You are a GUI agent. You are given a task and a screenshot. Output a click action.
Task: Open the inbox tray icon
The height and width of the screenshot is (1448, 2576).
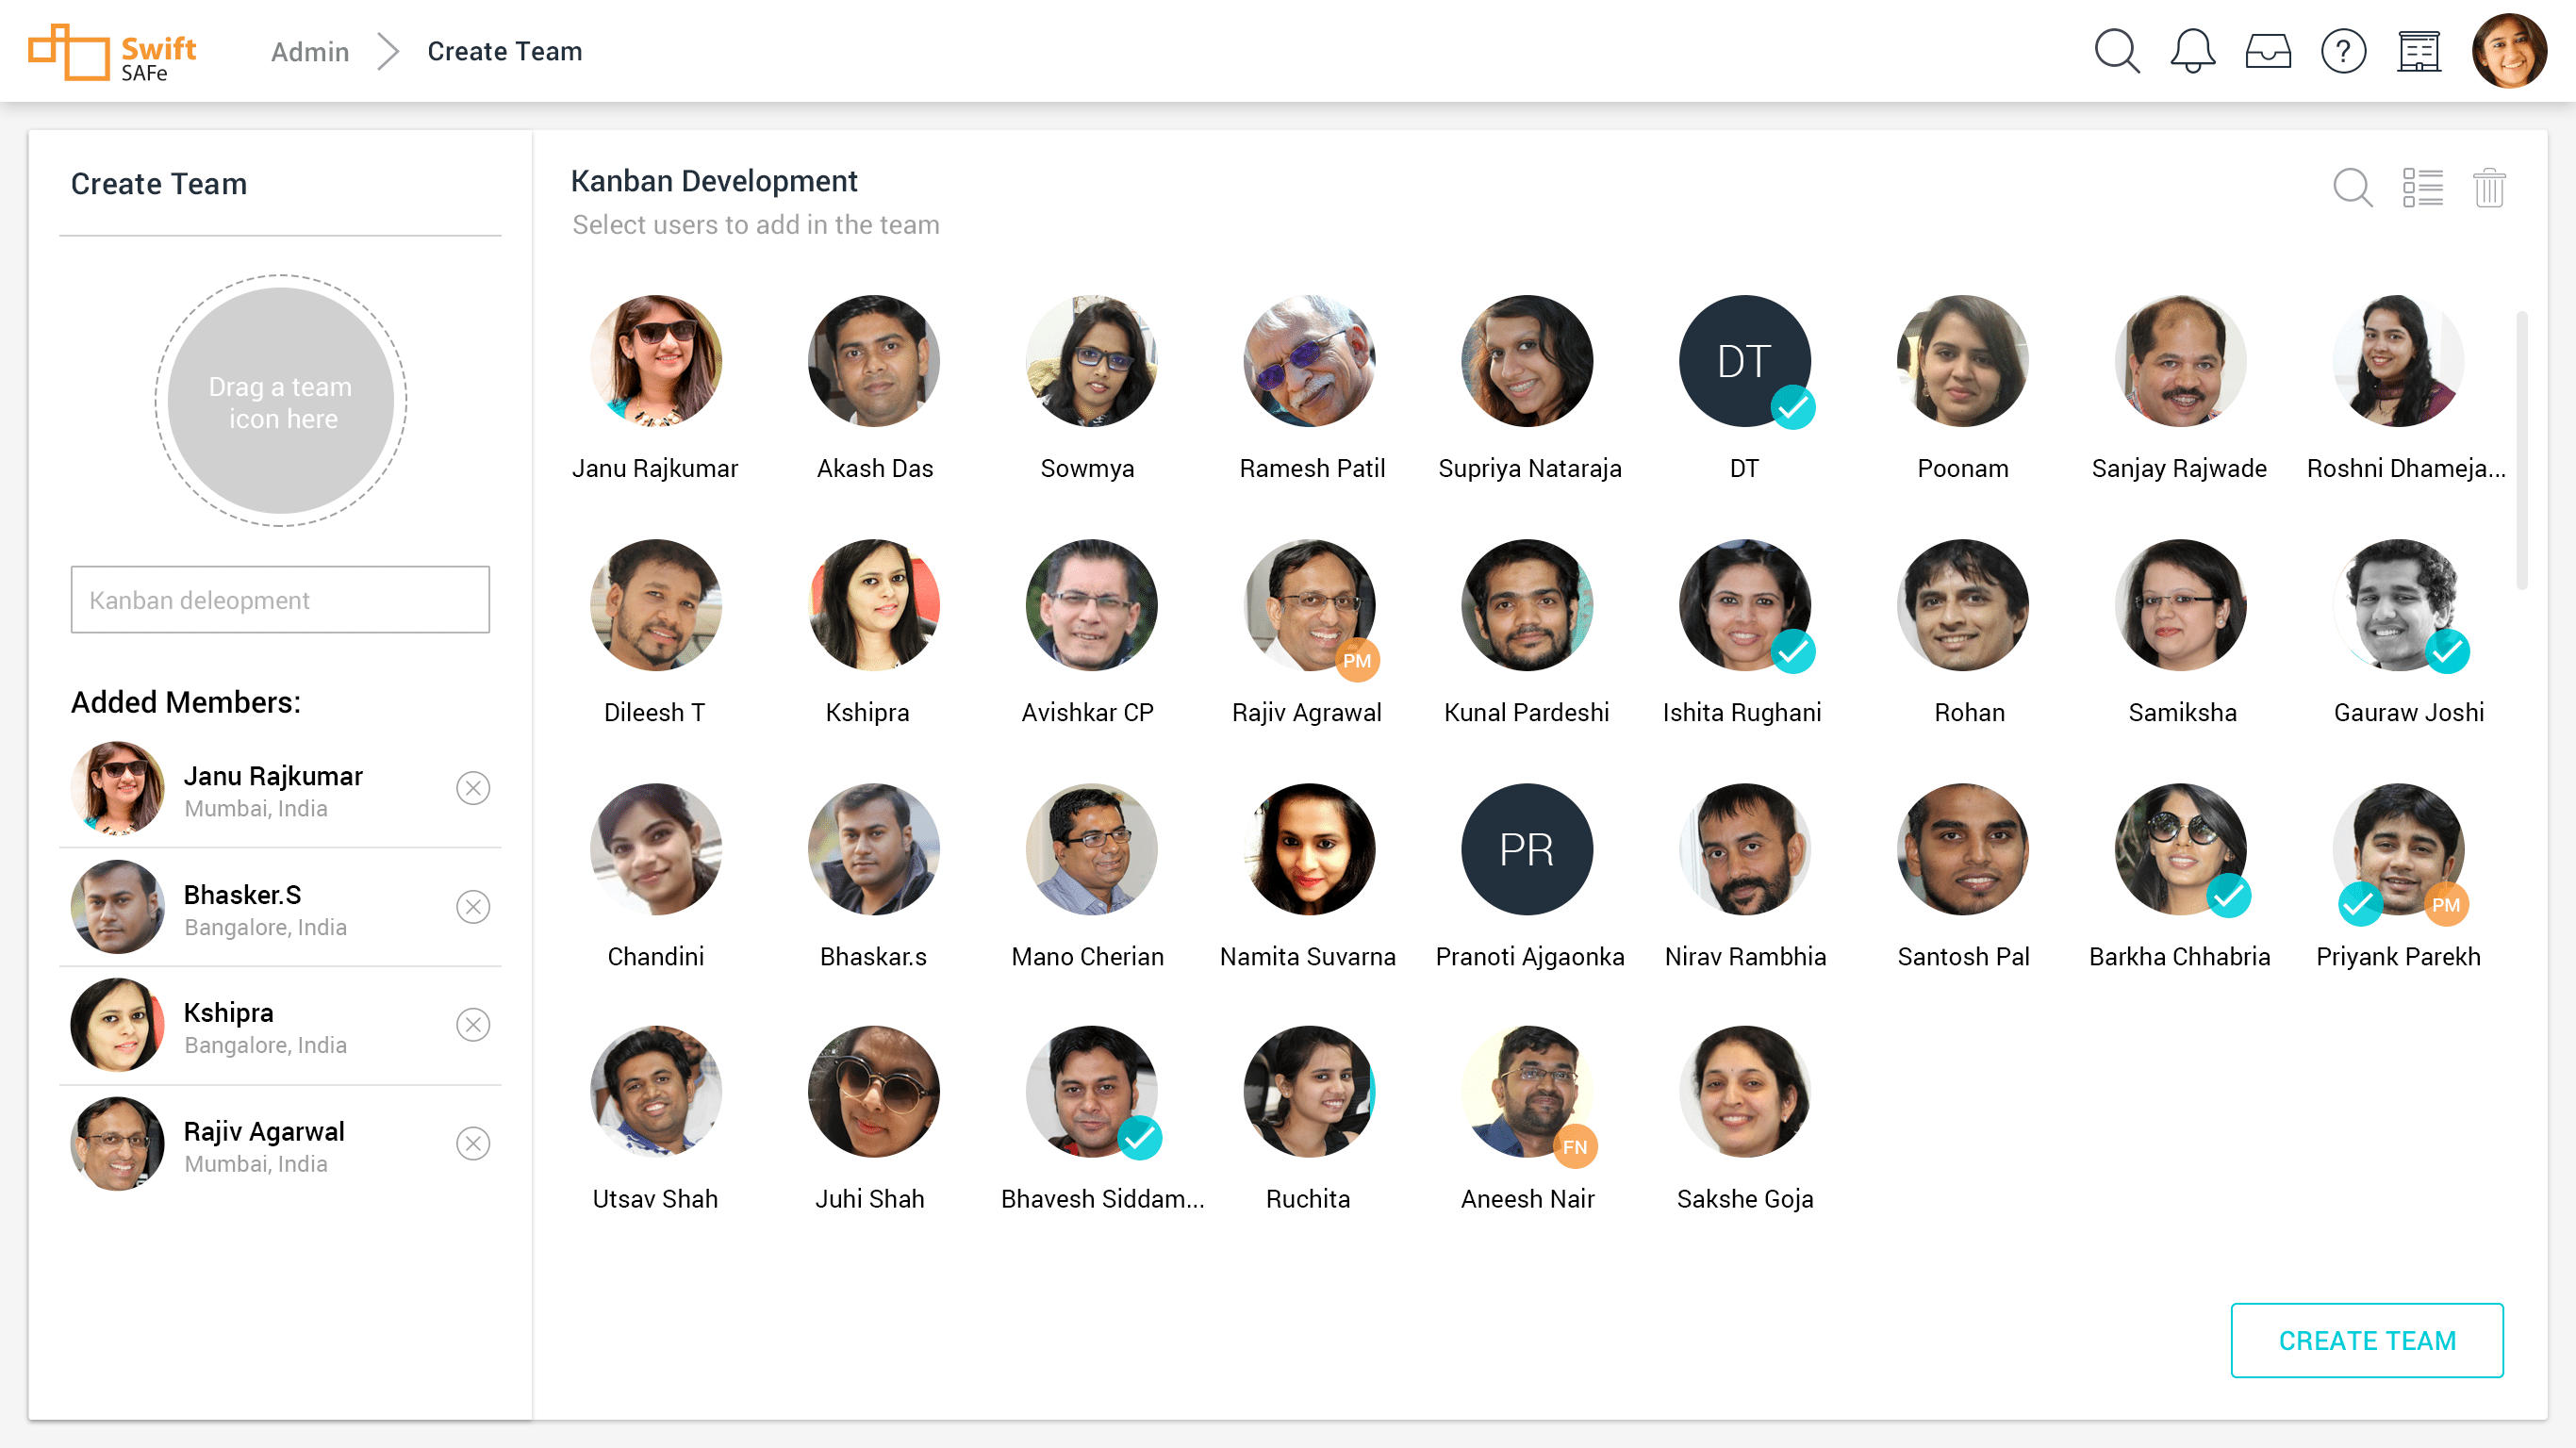(2267, 51)
